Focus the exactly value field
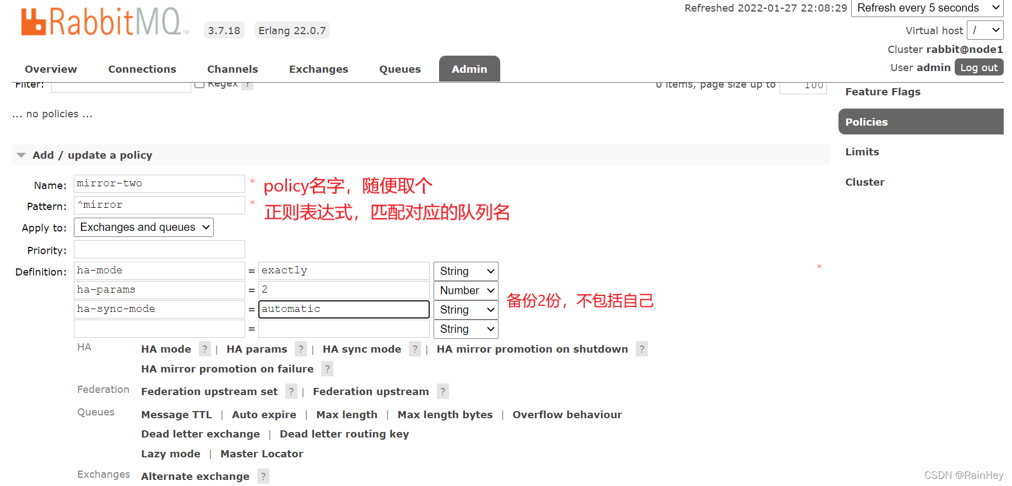The width and height of the screenshot is (1012, 486). click(x=344, y=271)
